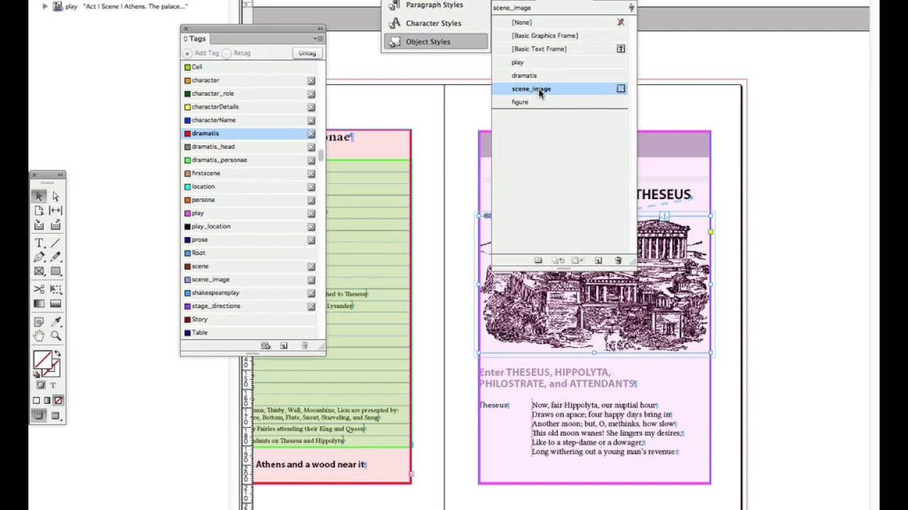Select the Line tool
This screenshot has height=510, width=908.
[x=56, y=243]
